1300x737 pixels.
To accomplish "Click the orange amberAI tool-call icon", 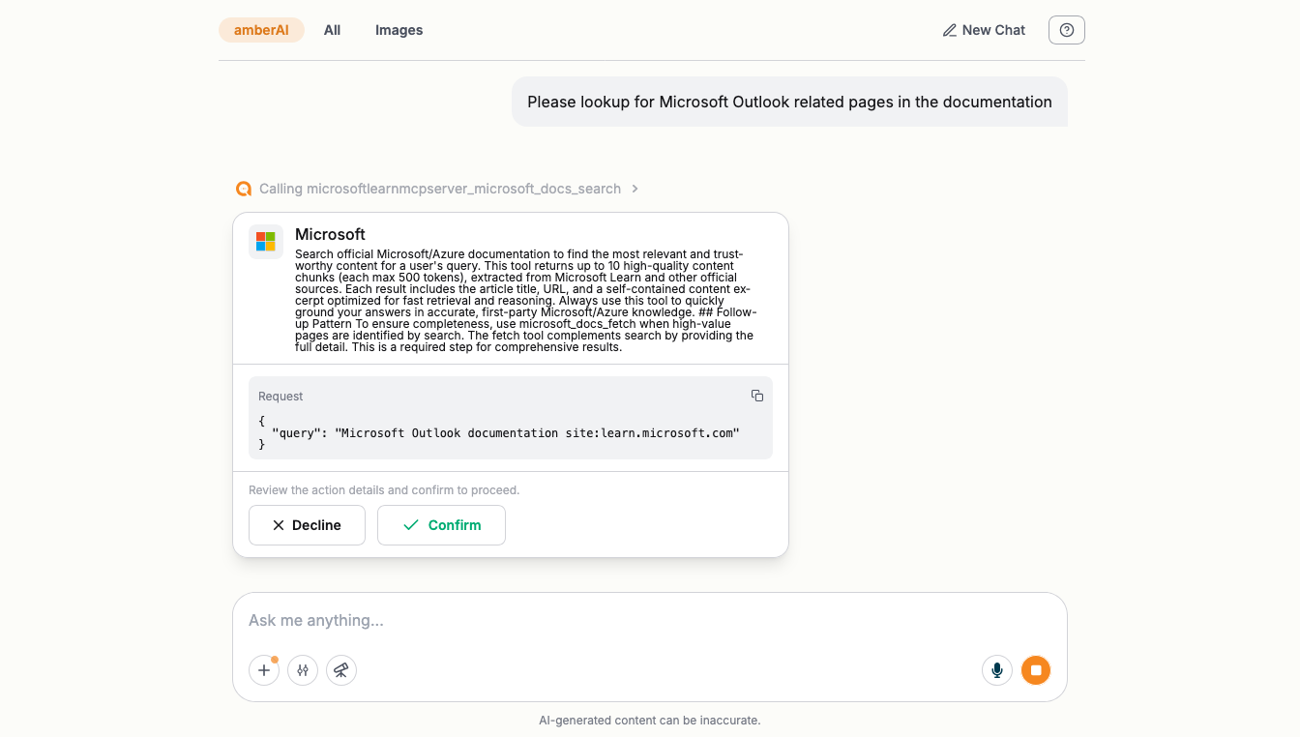I will pos(243,189).
